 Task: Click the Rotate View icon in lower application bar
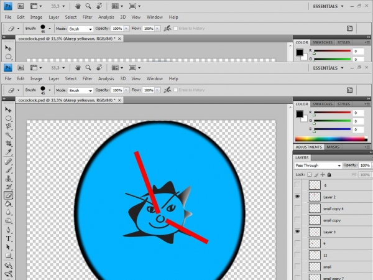(x=99, y=68)
